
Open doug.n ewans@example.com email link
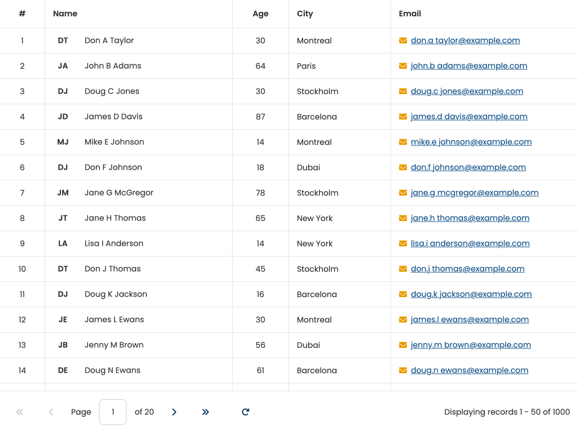(469, 370)
